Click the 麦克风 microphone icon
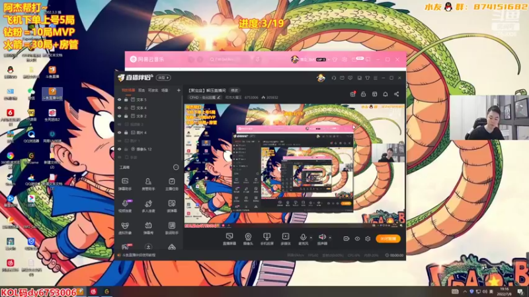Viewport: 529px width, 297px height. (303, 238)
